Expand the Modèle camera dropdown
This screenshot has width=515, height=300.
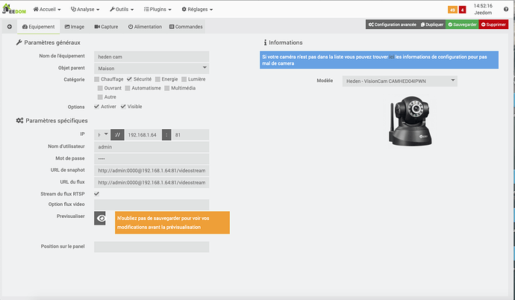point(400,81)
